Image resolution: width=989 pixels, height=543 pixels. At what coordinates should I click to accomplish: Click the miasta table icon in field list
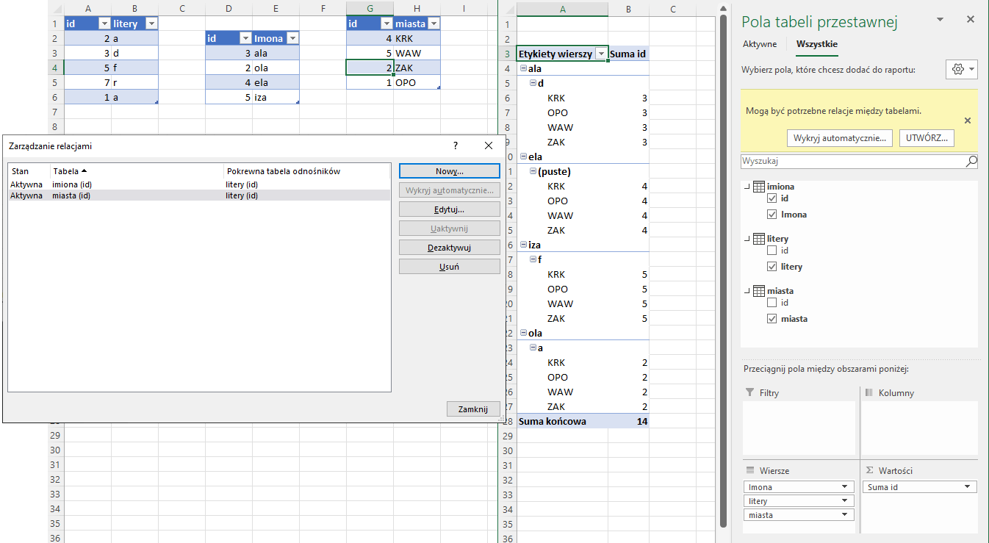(x=760, y=291)
